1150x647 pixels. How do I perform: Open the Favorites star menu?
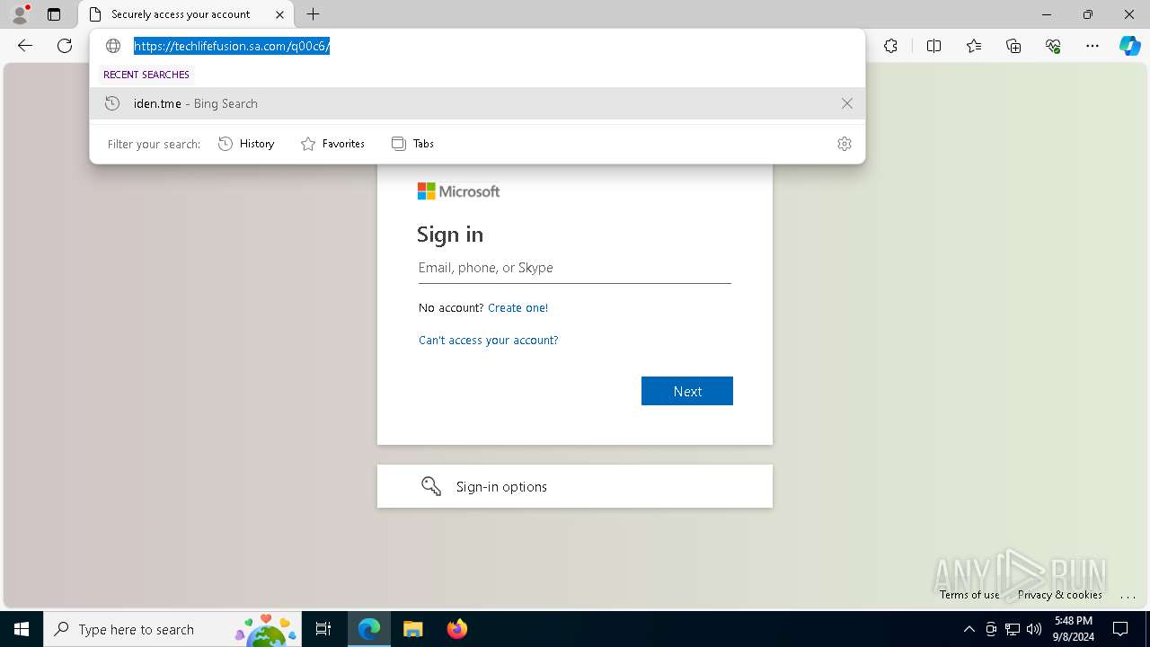coord(974,46)
